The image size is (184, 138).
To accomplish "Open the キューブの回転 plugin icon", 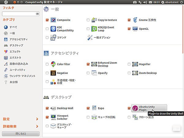I will (x=94, y=117).
